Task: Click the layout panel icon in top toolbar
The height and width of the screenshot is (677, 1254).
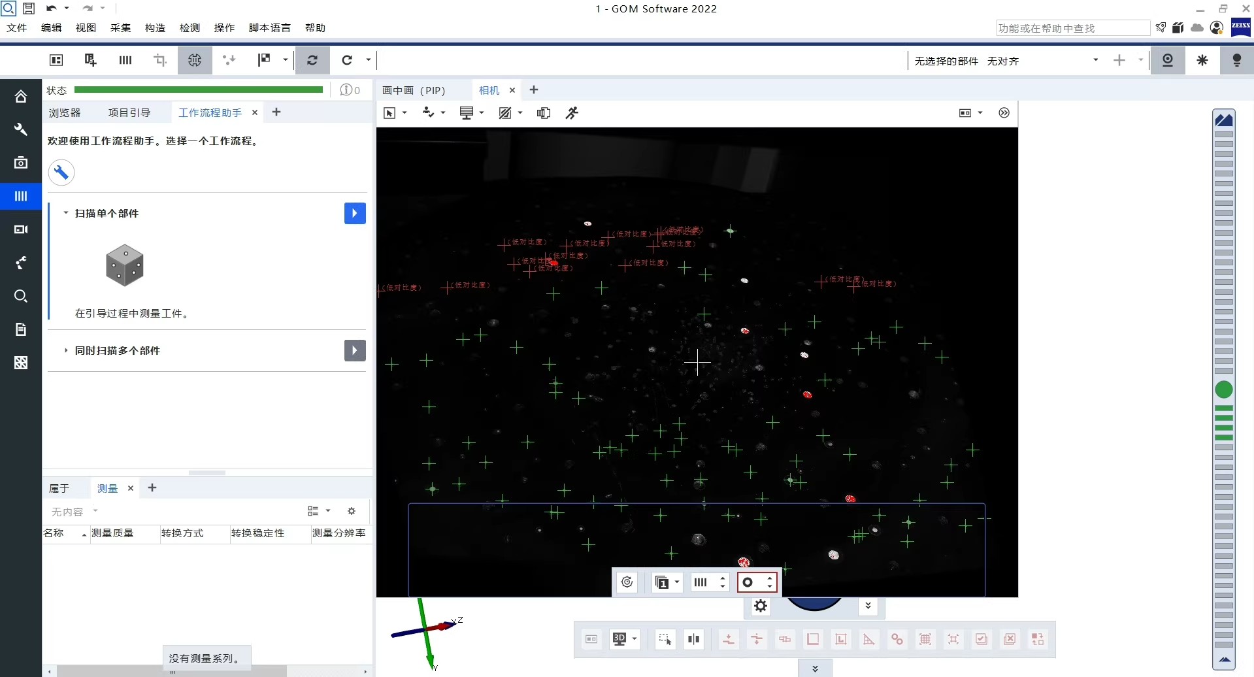Action: point(56,60)
